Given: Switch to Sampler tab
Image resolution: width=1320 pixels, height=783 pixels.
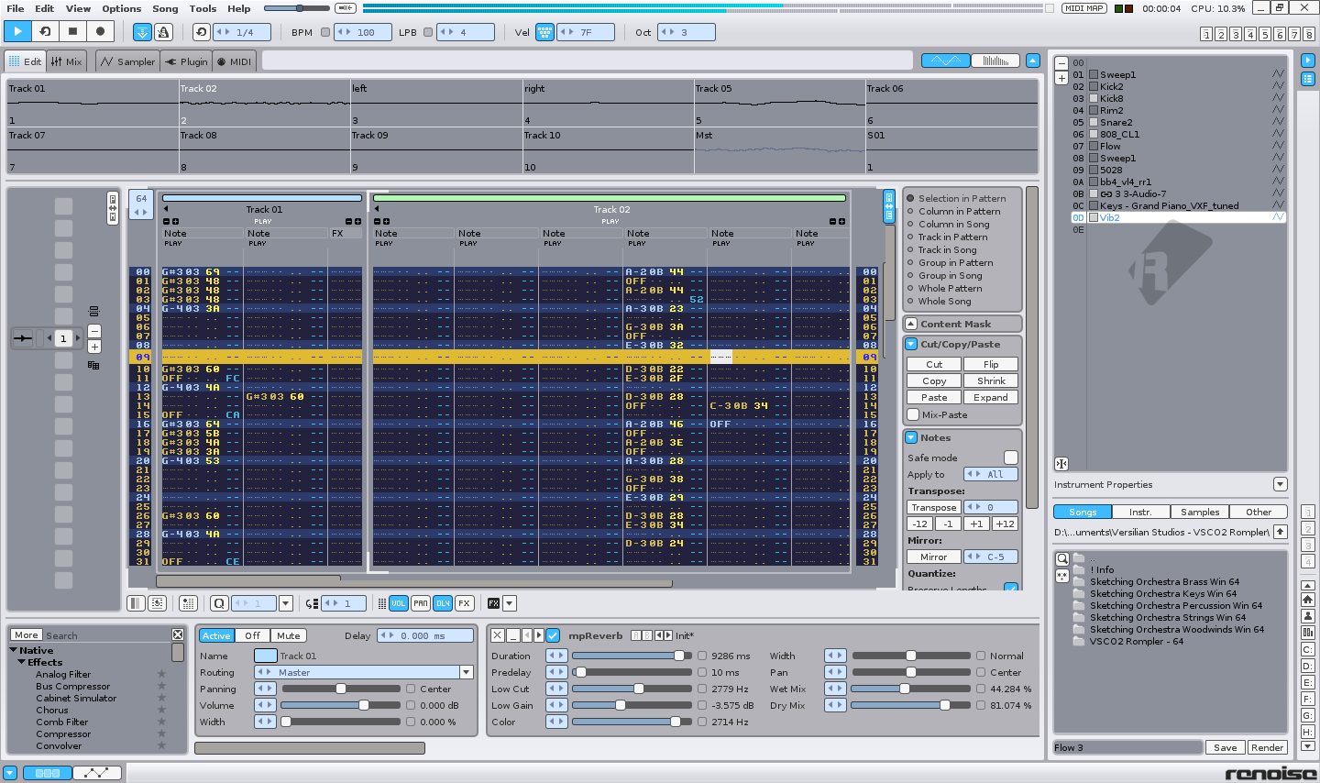Looking at the screenshot, I should coord(127,61).
